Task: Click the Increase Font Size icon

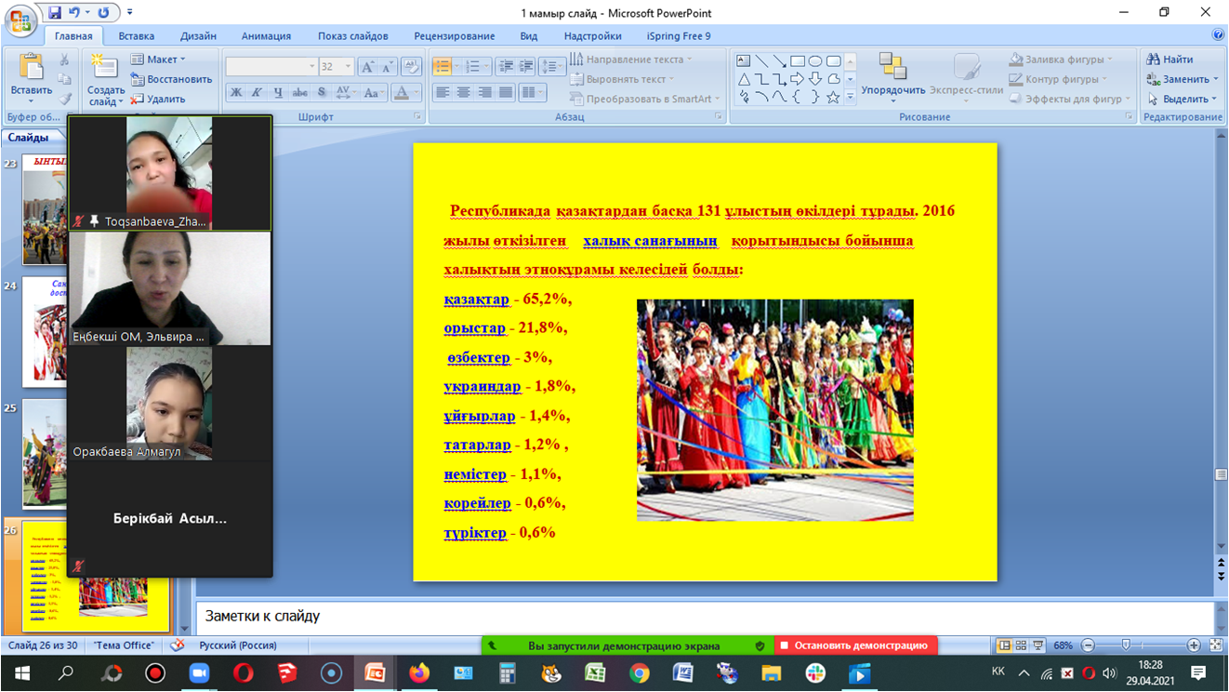Action: point(368,67)
